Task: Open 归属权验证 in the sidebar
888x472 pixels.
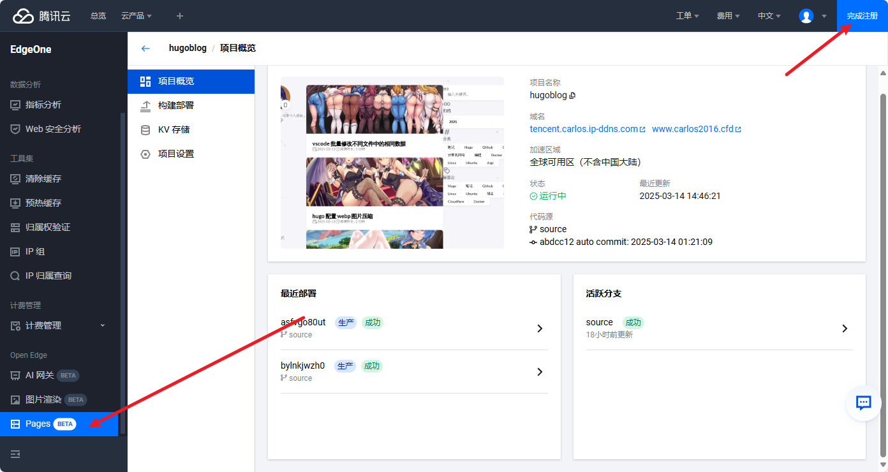Action: [x=59, y=227]
